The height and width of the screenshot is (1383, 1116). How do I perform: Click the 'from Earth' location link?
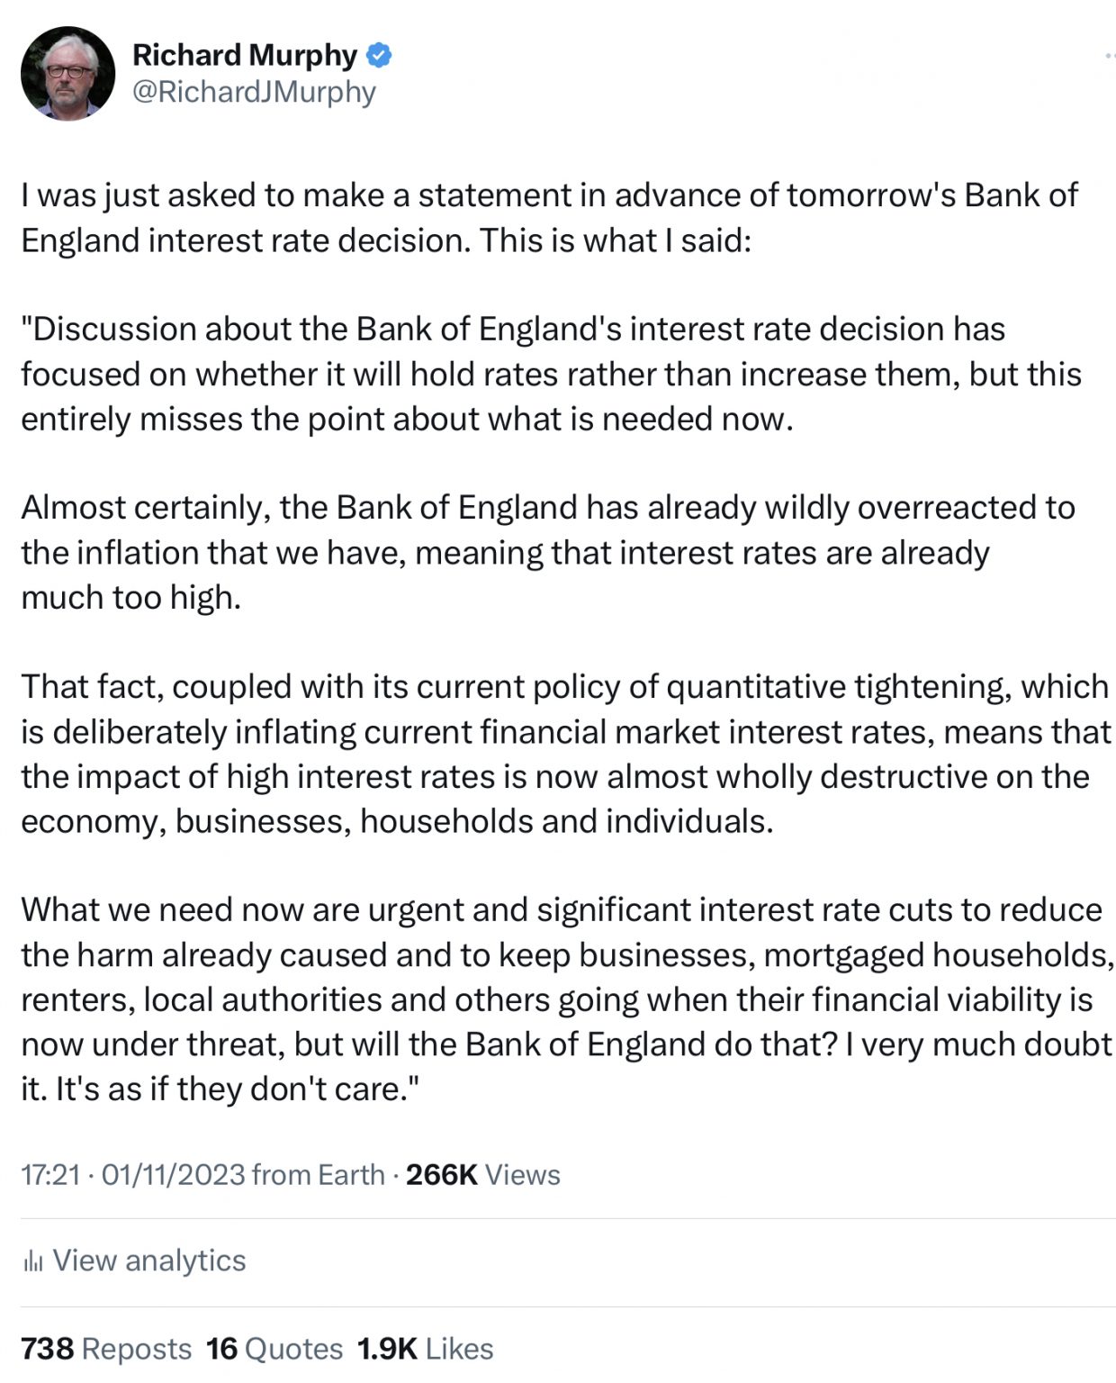[x=319, y=1174]
